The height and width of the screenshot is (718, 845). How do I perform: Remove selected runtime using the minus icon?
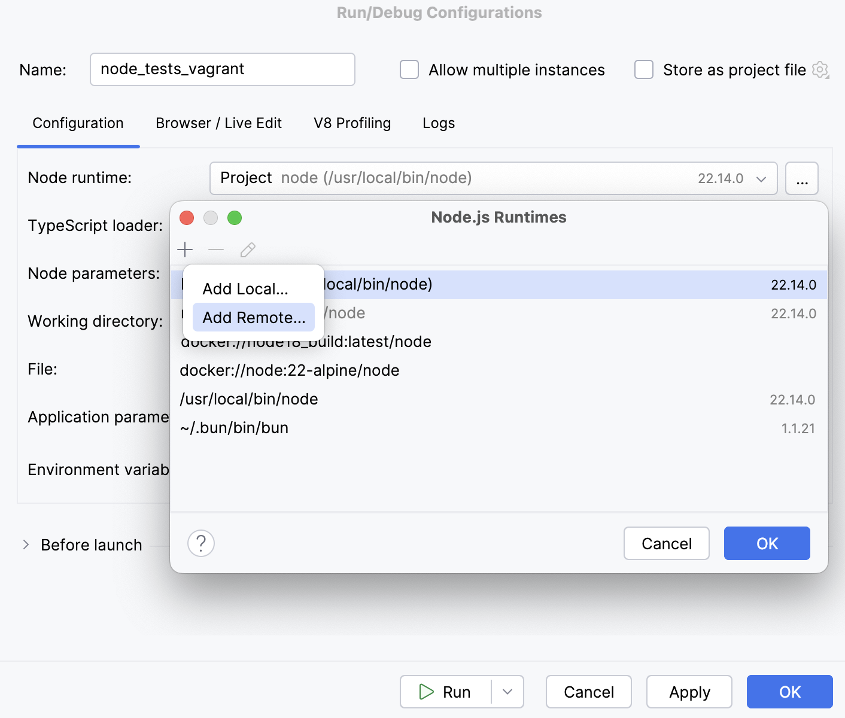[216, 250]
